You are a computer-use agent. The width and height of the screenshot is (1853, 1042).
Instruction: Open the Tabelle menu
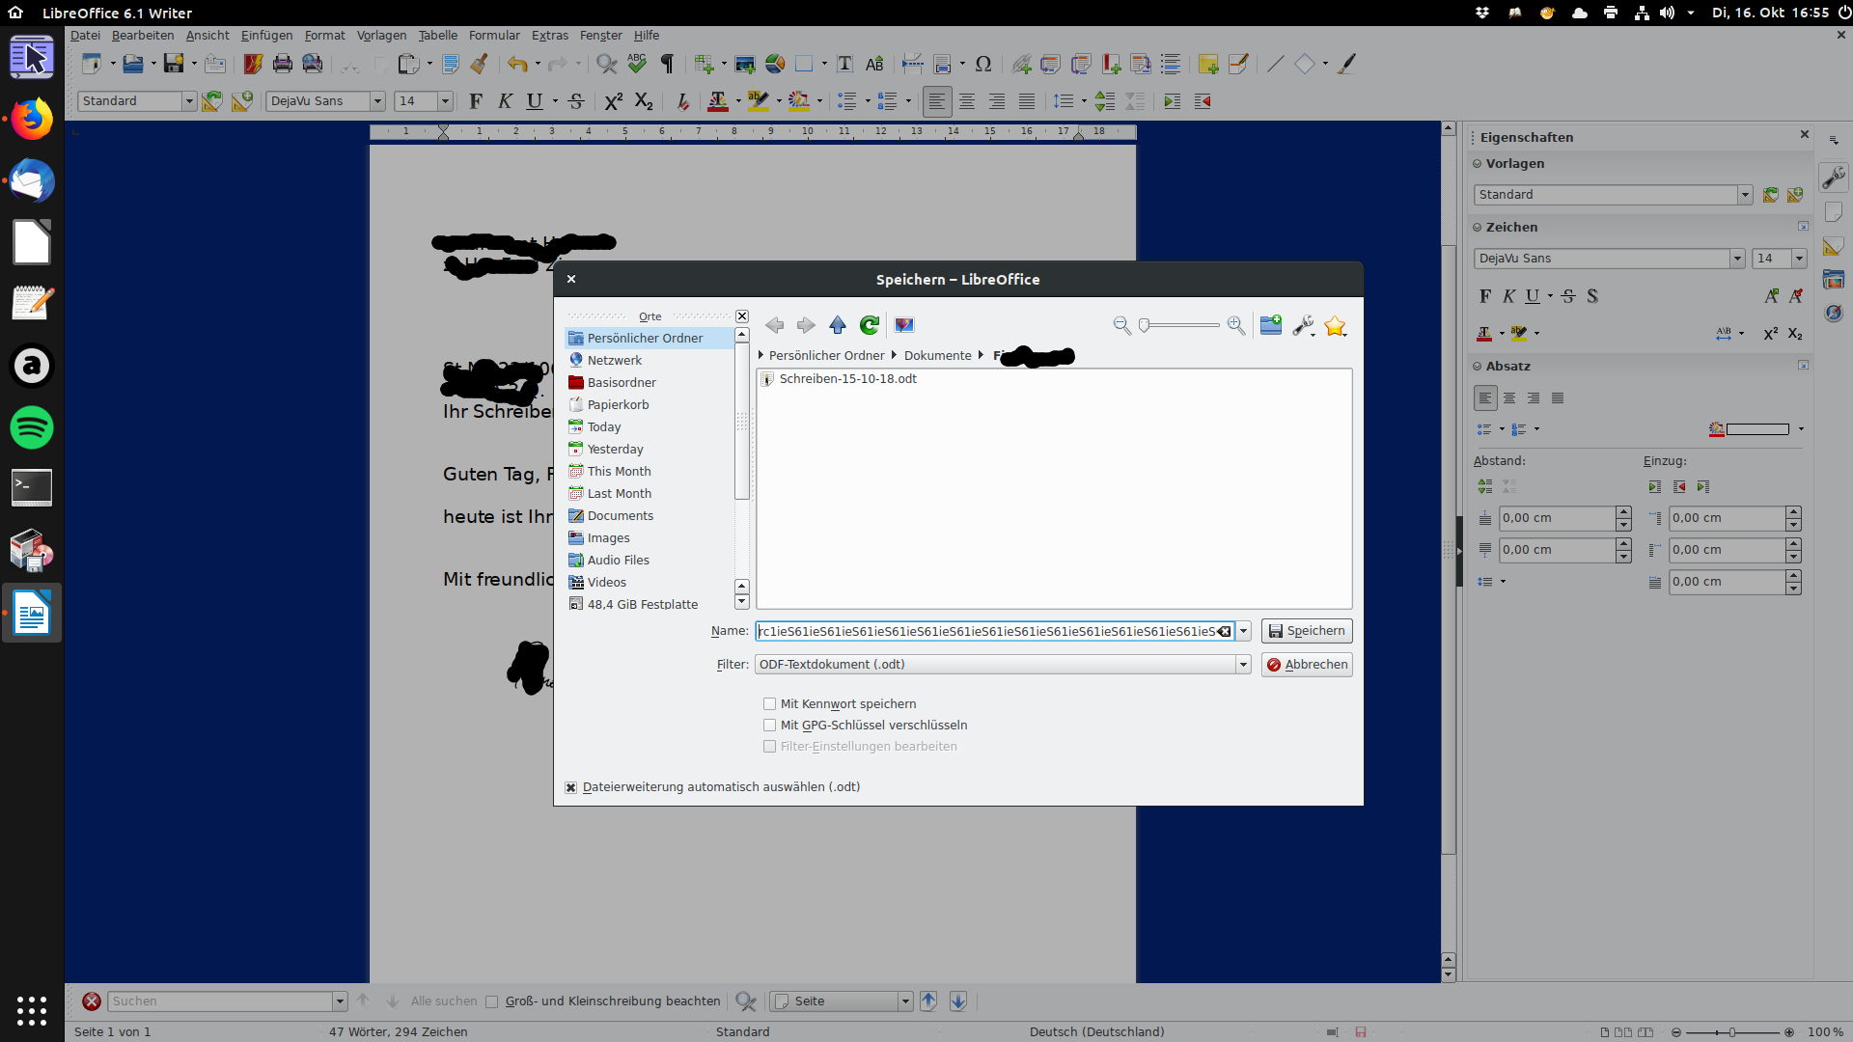pos(438,36)
